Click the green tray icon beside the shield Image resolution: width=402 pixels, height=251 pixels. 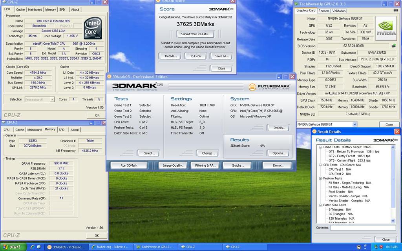(x=376, y=247)
